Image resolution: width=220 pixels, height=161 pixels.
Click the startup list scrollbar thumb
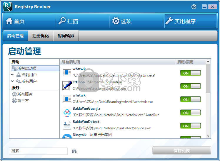coord(208,79)
